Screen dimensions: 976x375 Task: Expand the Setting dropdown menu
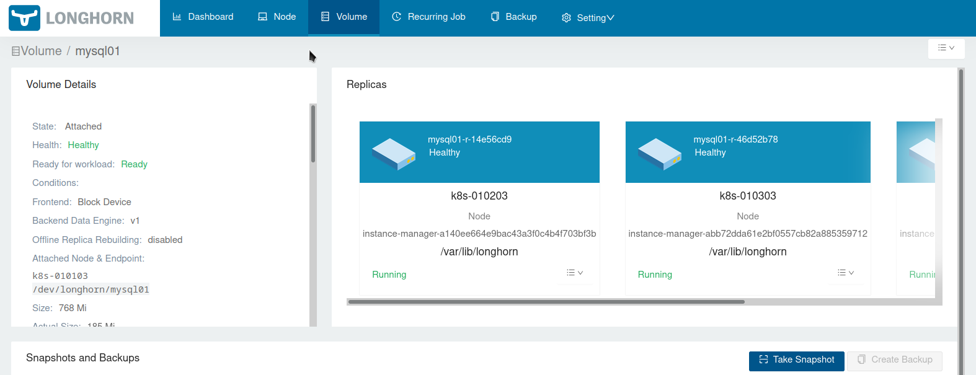pos(588,18)
